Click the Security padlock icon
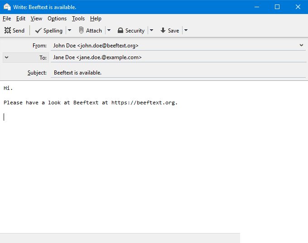This screenshot has width=308, height=243. tap(120, 30)
